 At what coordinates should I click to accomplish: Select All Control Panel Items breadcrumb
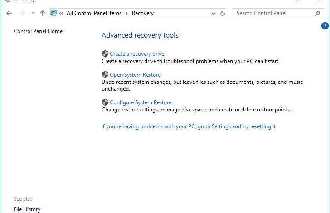tap(94, 13)
